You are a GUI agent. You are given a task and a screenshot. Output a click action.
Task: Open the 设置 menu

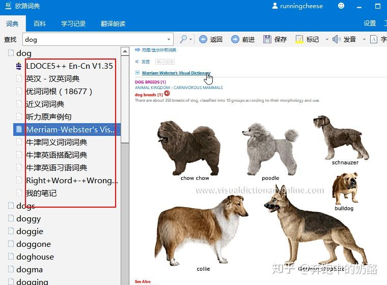pyautogui.click(x=370, y=23)
